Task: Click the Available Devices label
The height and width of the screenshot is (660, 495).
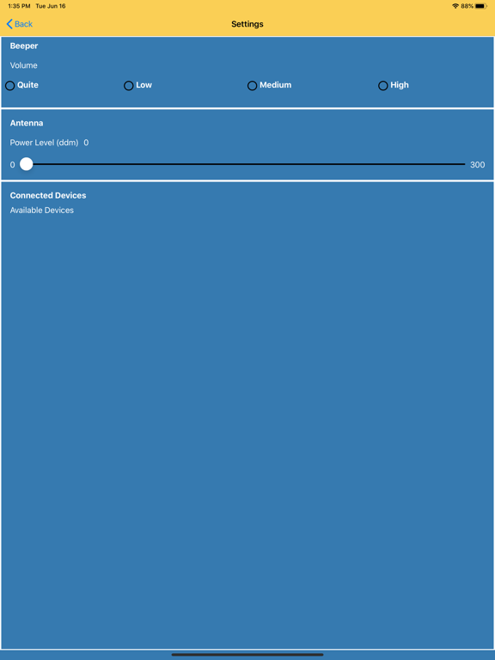Action: 41,210
